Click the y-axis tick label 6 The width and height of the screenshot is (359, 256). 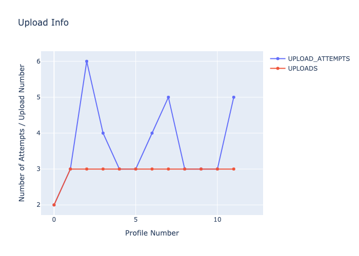click(x=38, y=61)
